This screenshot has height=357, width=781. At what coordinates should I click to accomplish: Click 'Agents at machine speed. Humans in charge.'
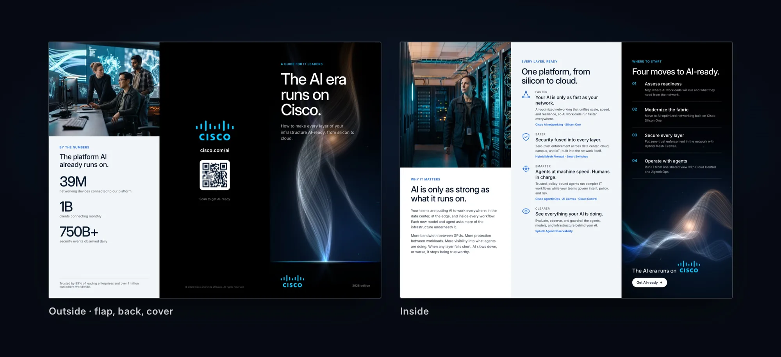tap(572, 174)
